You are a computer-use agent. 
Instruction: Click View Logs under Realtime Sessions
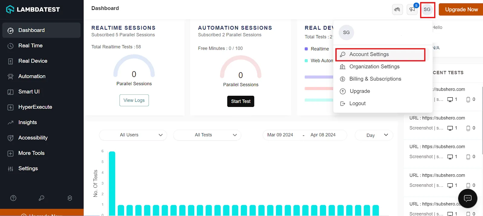coord(134,100)
